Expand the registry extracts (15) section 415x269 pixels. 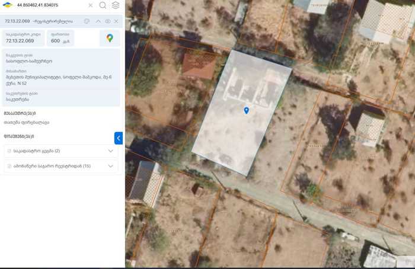coord(110,166)
